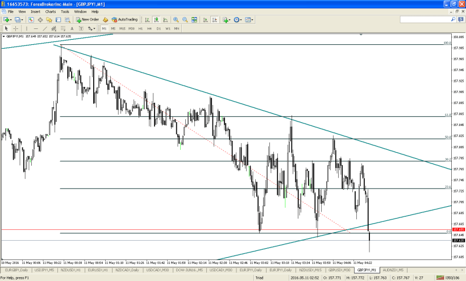Image resolution: width=466 pixels, height=281 pixels.
Task: Toggle the AutoTrading button
Action: tap(124, 19)
